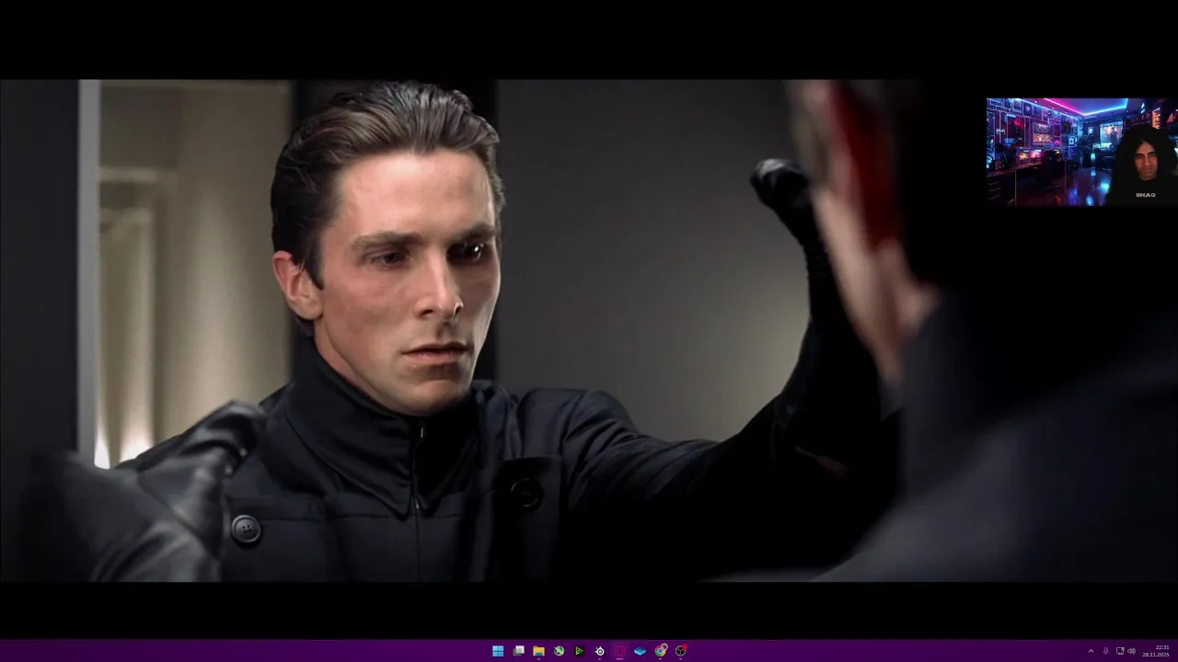1178x662 pixels.
Task: Expand the hidden system tray icons
Action: coord(1091,651)
